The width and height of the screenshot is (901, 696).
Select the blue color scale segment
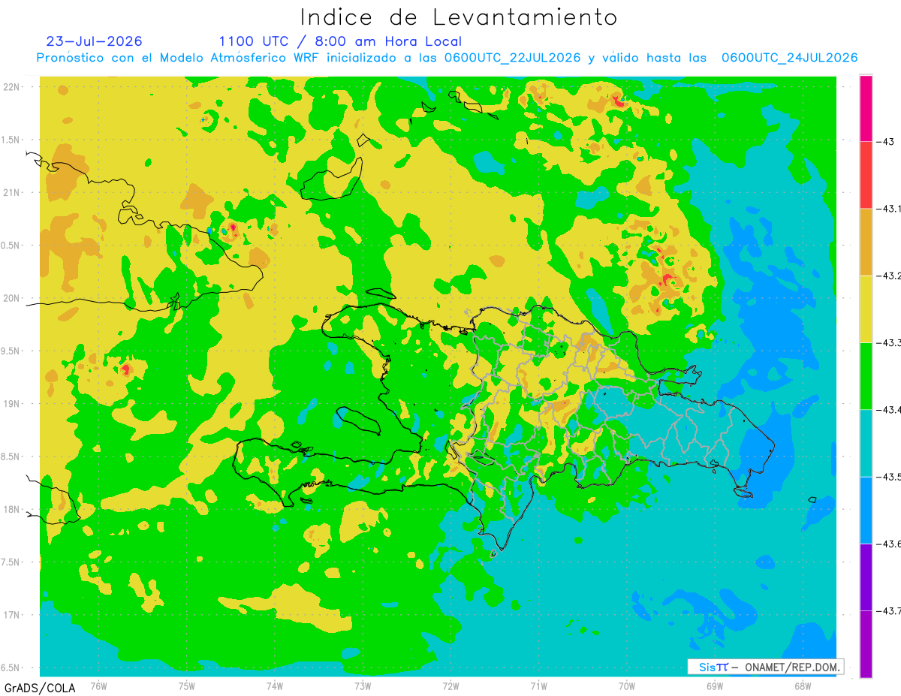tap(866, 510)
